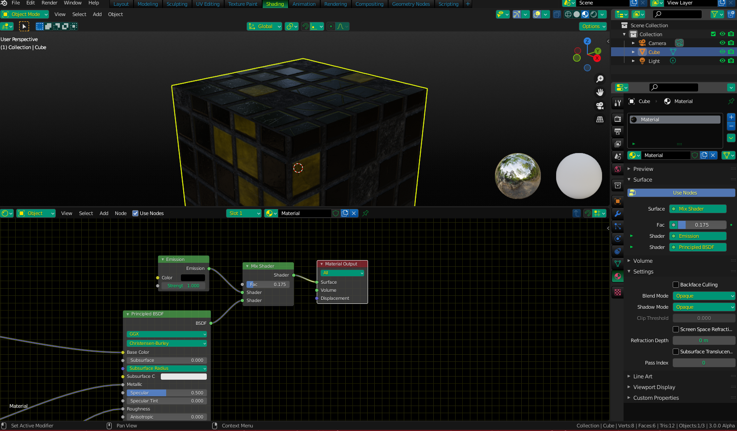Open the Blend Mode Opaque dropdown
Viewport: 737px width, 431px height.
704,296
